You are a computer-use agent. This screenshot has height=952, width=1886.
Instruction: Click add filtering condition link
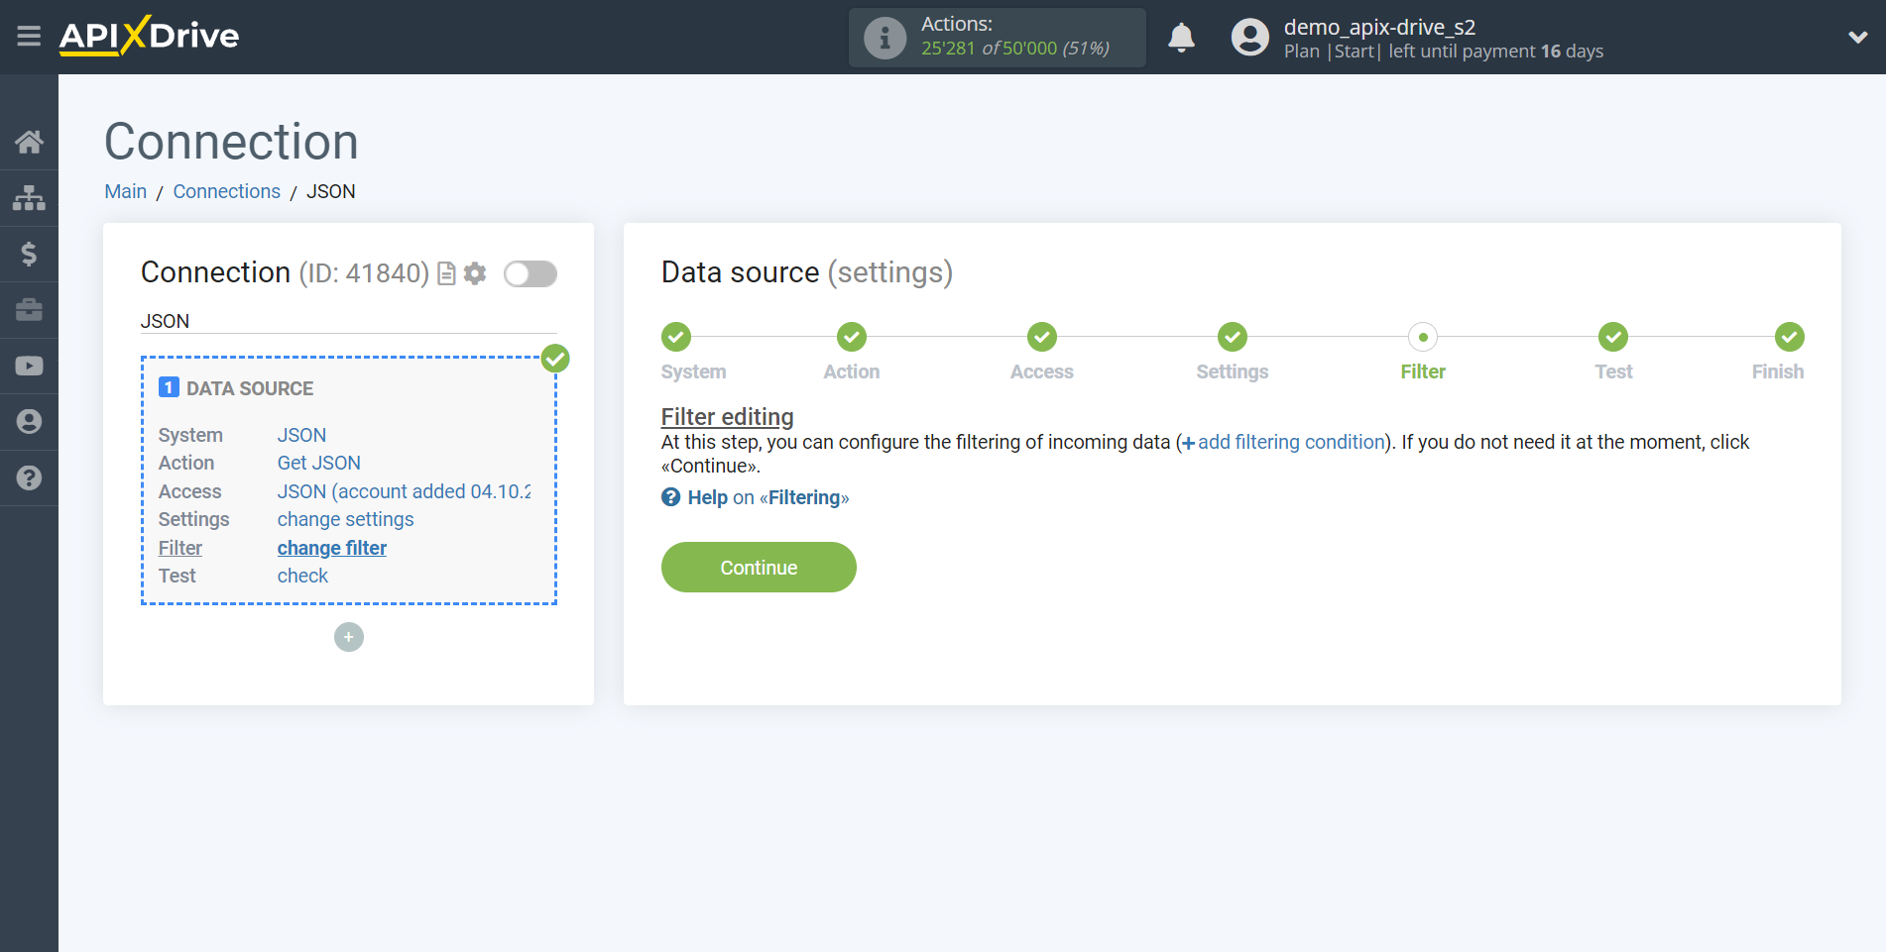pyautogui.click(x=1283, y=442)
